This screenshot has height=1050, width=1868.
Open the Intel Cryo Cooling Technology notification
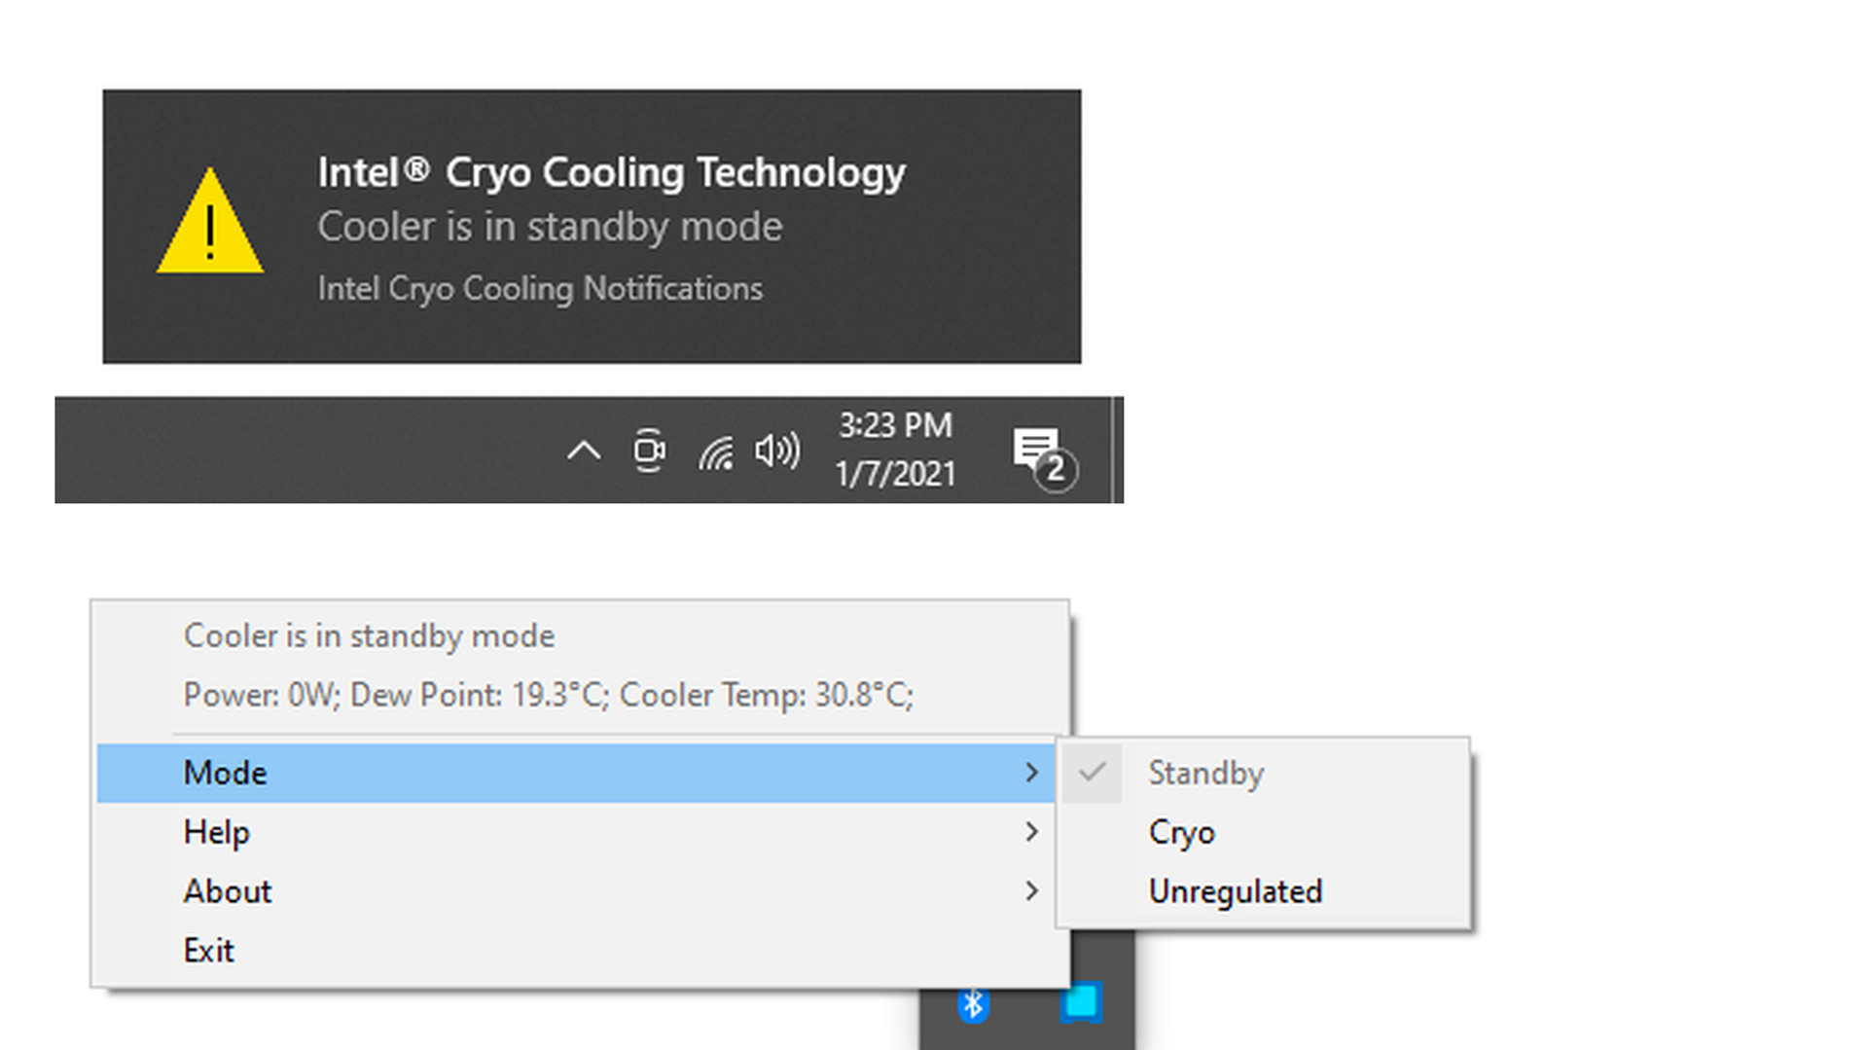pos(592,227)
